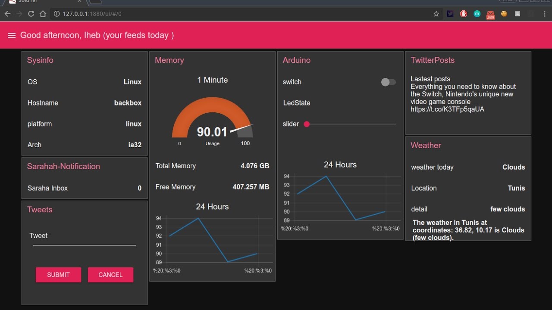Image resolution: width=552 pixels, height=310 pixels.
Task: Click the Free Memory value 407.257 MB
Action: [251, 187]
